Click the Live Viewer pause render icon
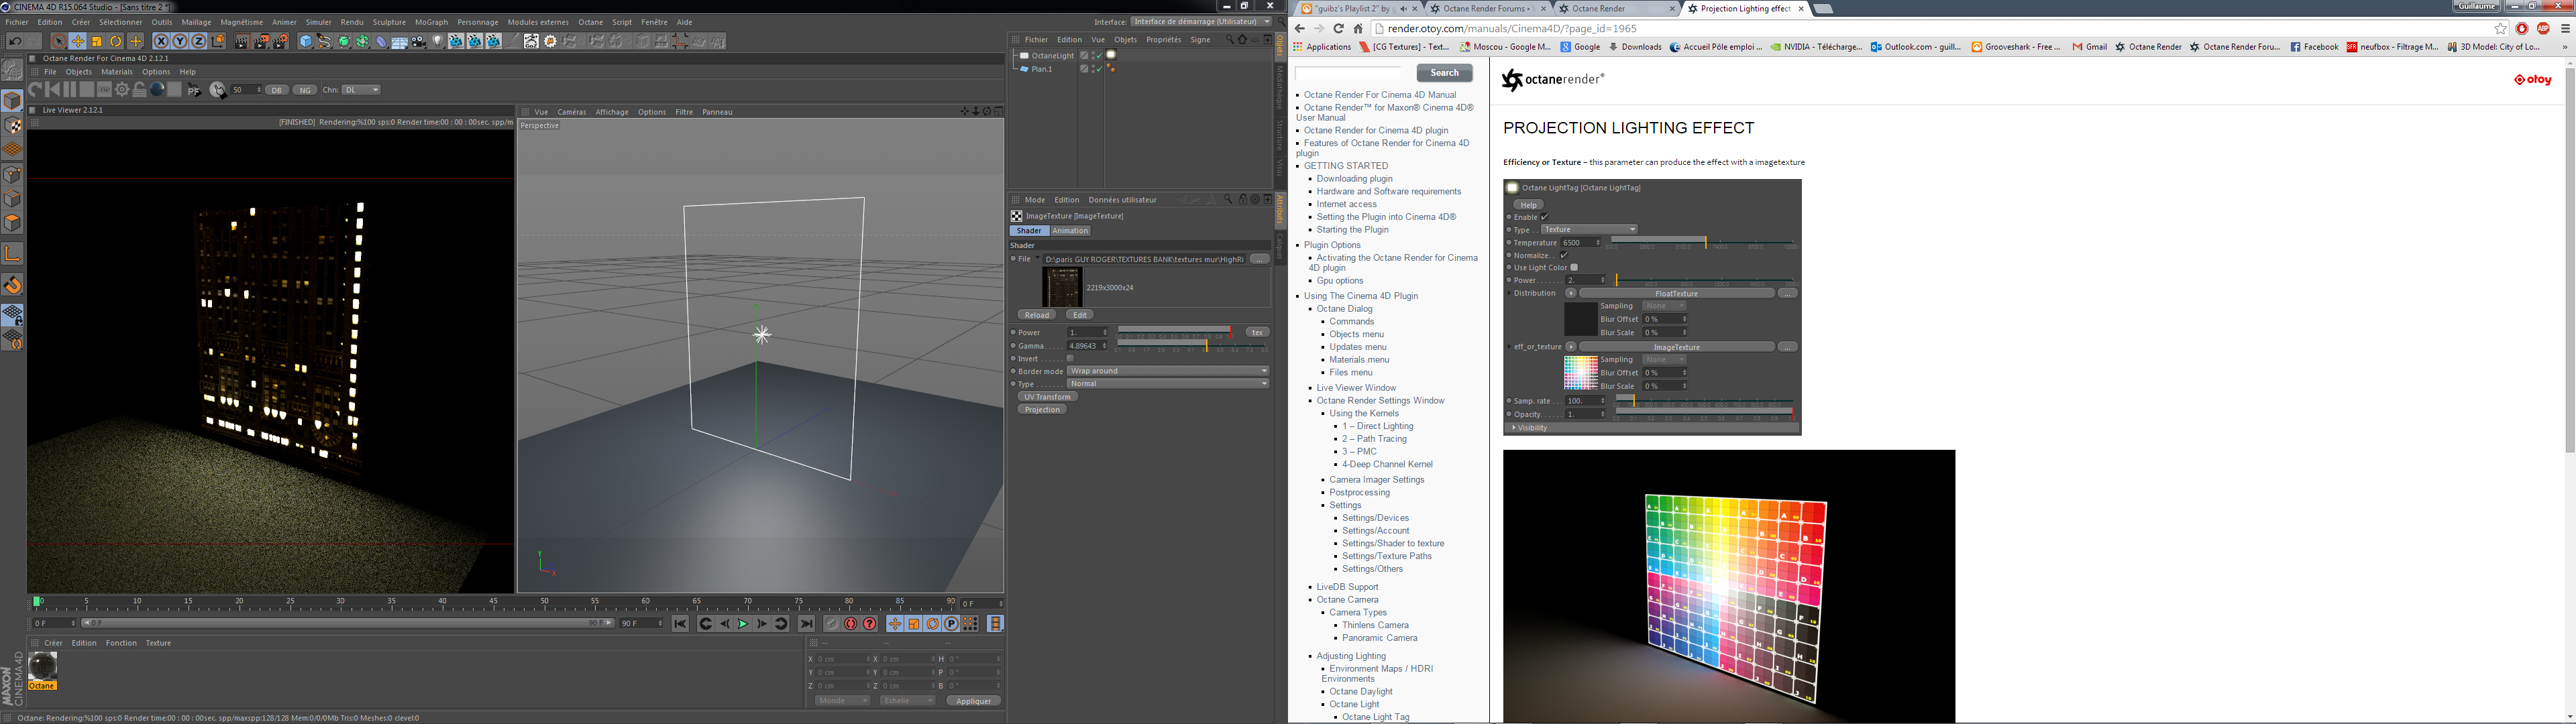The height and width of the screenshot is (724, 2576). (70, 90)
